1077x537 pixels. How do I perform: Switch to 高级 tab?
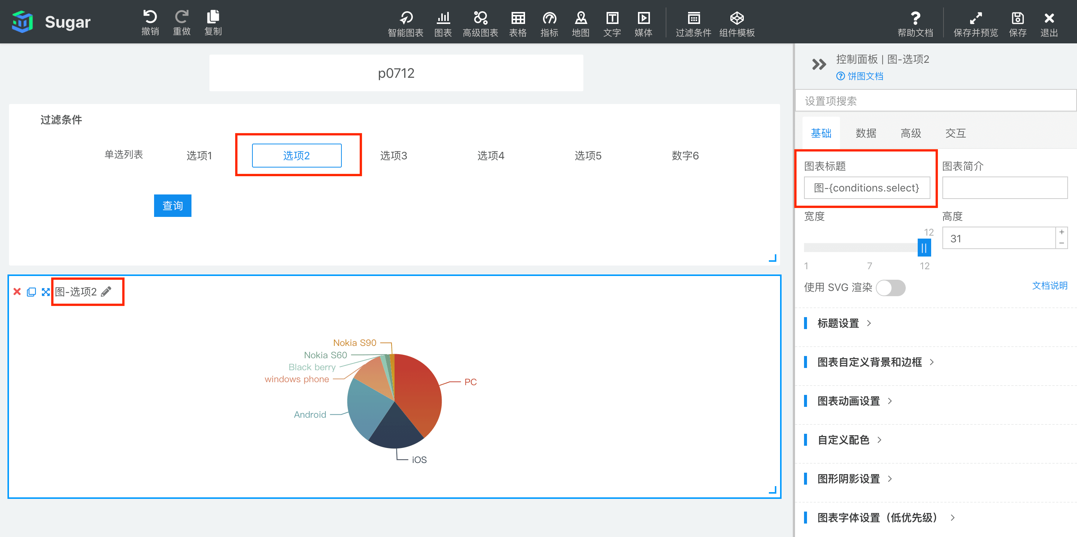point(911,133)
